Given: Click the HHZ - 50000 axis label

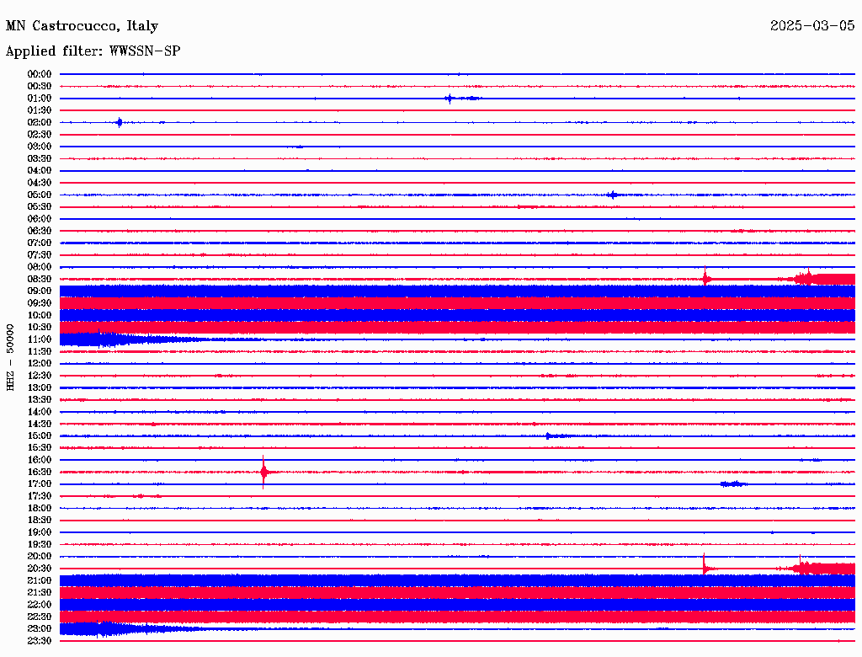Looking at the screenshot, I should coord(10,357).
